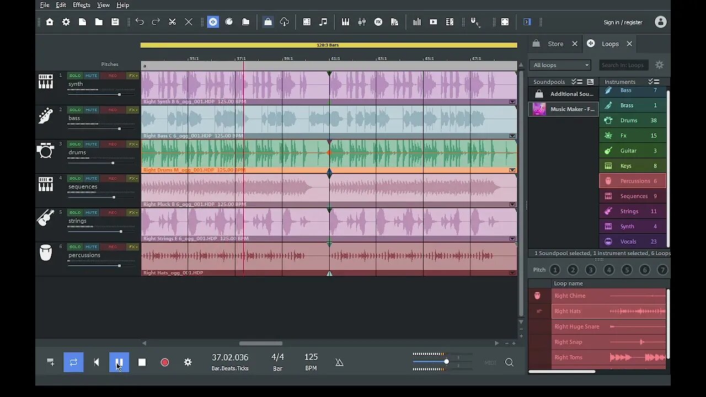The height and width of the screenshot is (397, 706).
Task: Open the synth track FX dropdown
Action: point(133,76)
